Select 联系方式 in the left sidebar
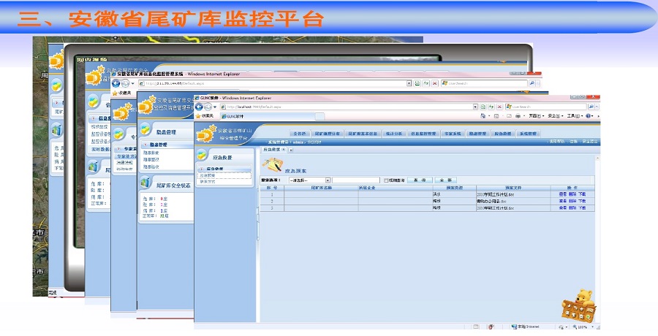This screenshot has height=336, width=658. click(x=208, y=182)
